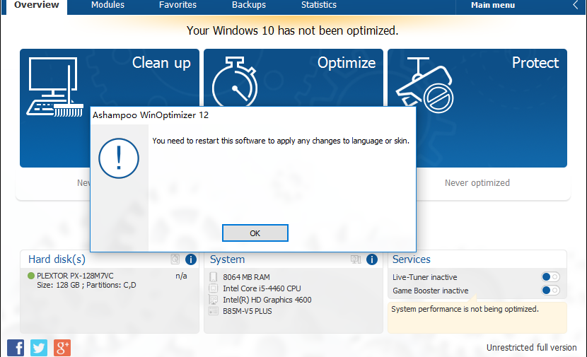Open the Favorites tab
The height and width of the screenshot is (357, 587).
click(x=178, y=5)
